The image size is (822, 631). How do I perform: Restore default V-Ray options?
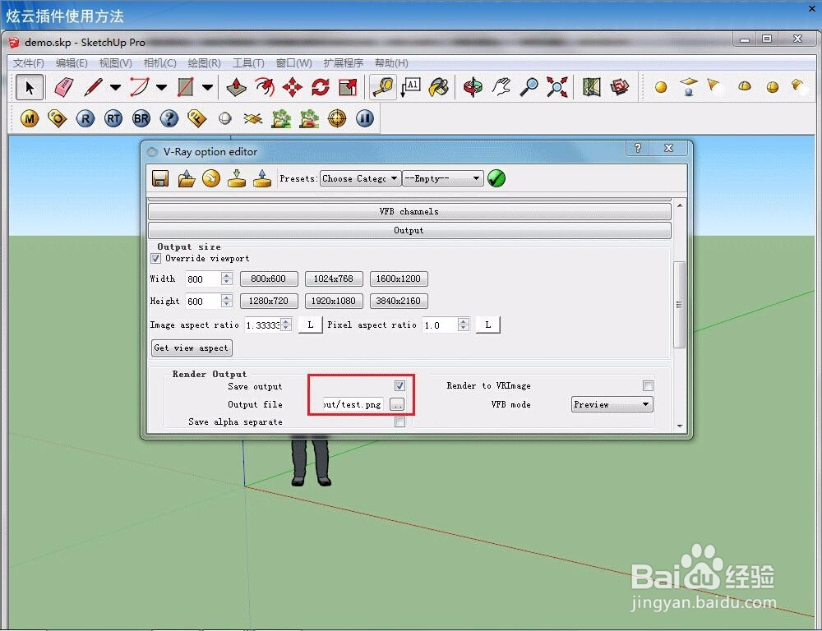tap(211, 179)
